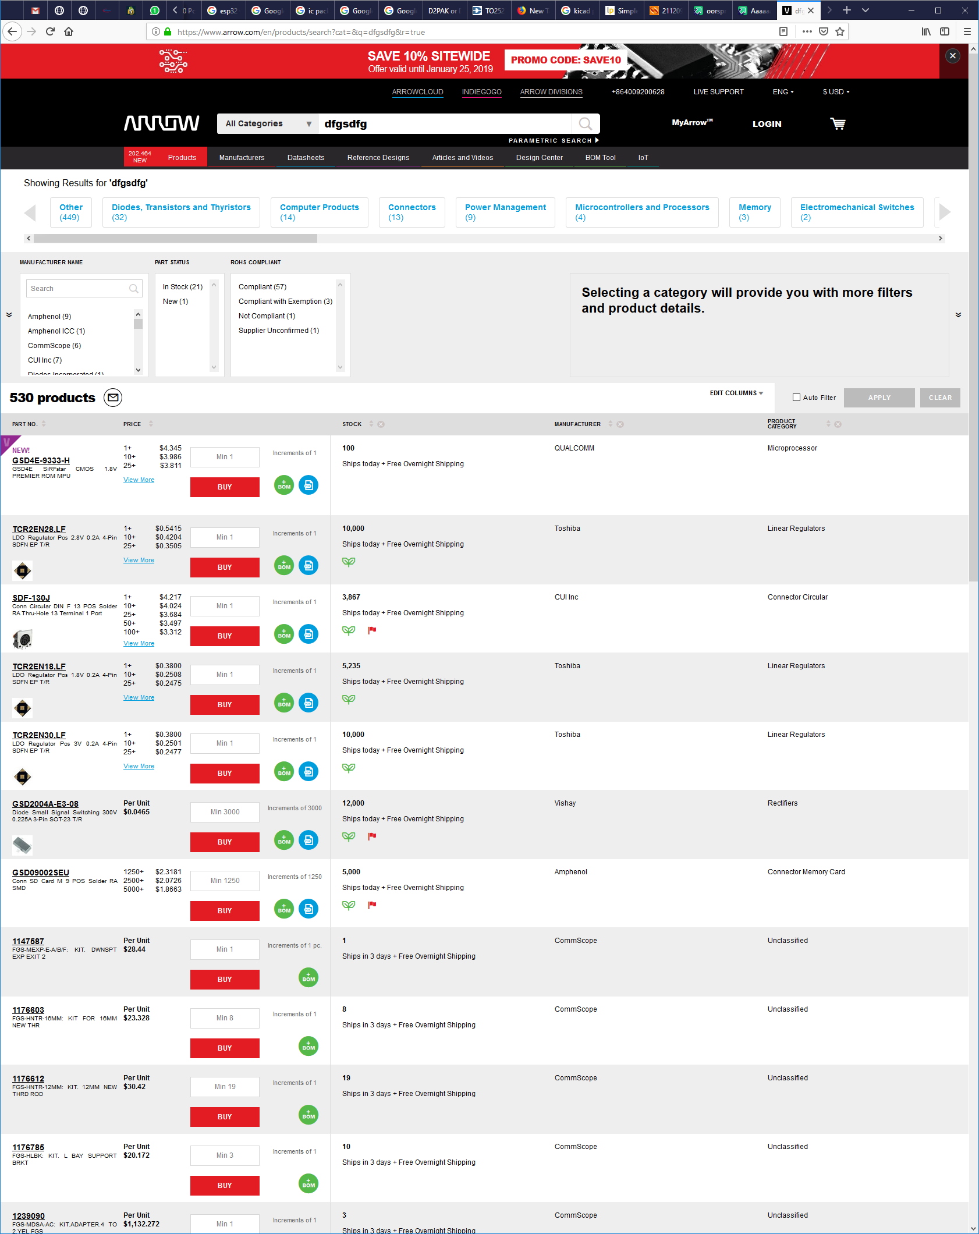Click the red flag icon for SDF-130J
979x1234 pixels.
373,630
